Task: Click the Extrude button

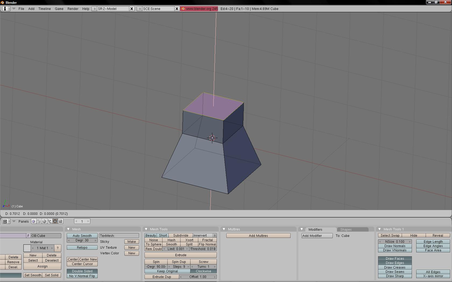Action: click(181, 255)
